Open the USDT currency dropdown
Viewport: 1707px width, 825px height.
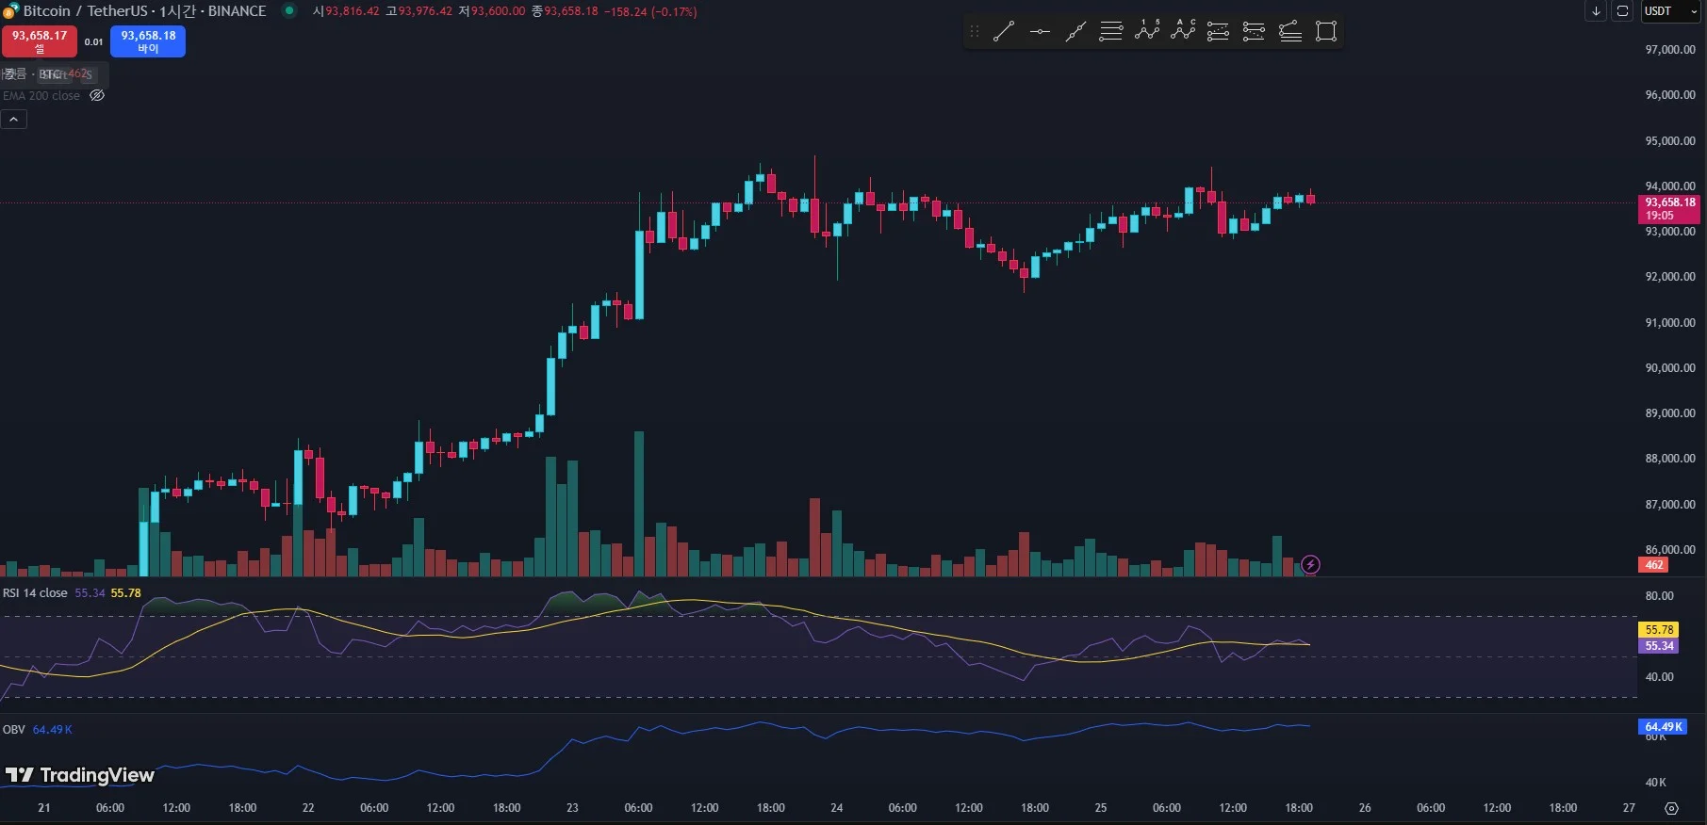click(x=1670, y=11)
